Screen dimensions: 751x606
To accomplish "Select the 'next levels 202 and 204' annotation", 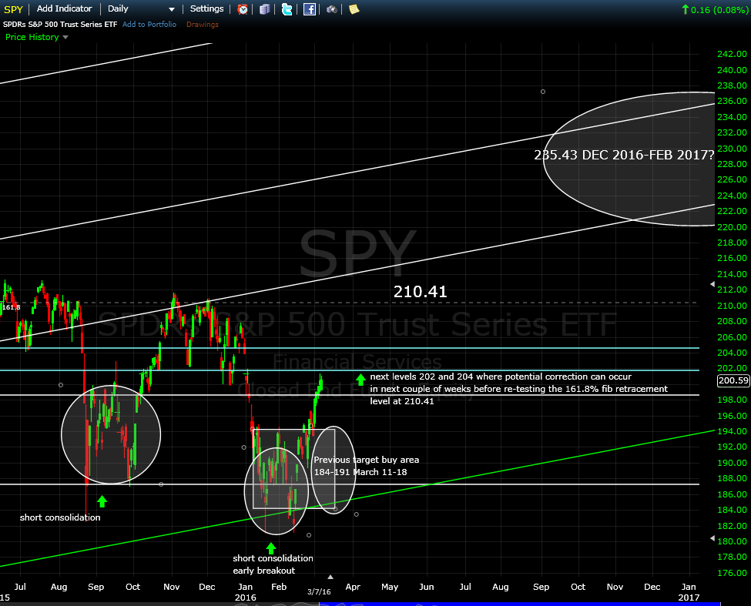I will (518, 389).
